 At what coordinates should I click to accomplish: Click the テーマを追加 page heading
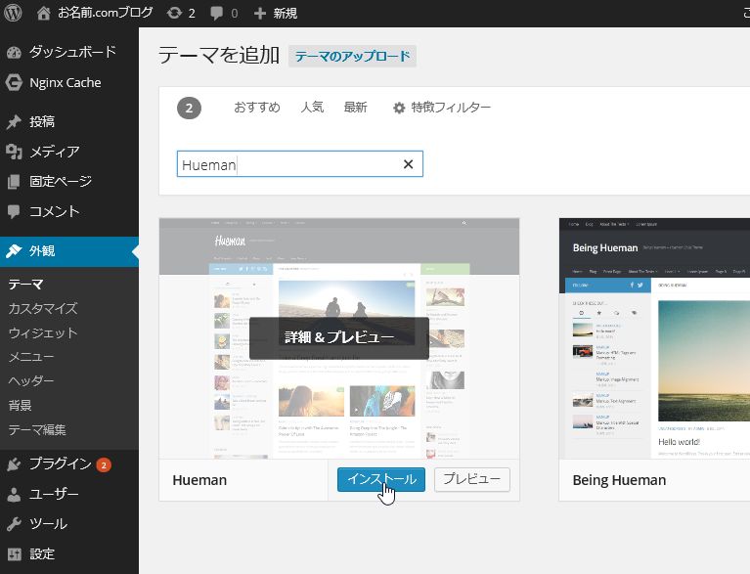click(x=219, y=55)
